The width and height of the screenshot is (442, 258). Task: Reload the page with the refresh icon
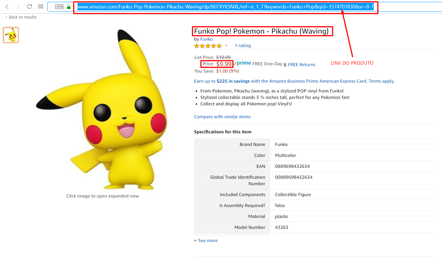(x=29, y=6)
